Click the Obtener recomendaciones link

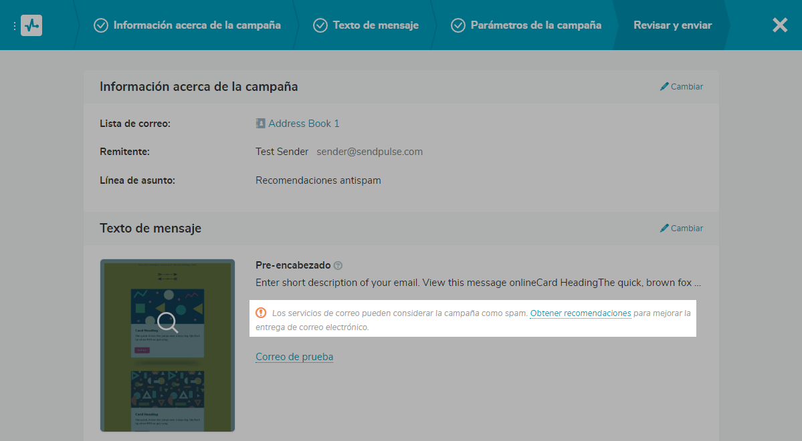point(580,313)
